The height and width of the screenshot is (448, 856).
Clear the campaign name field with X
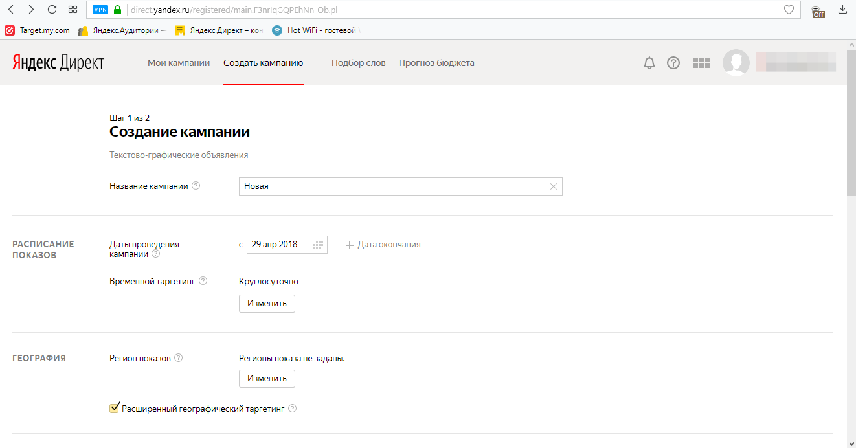pyautogui.click(x=553, y=186)
